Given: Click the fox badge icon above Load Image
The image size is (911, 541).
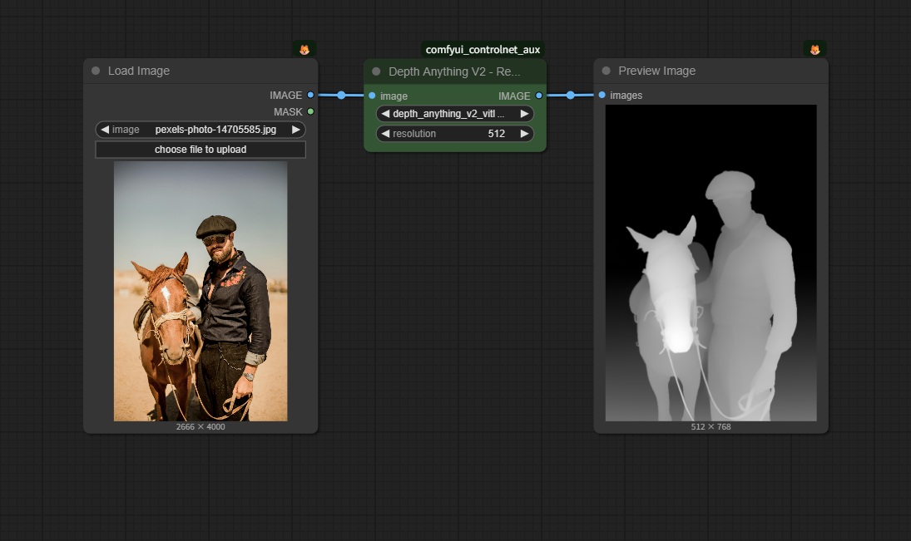Looking at the screenshot, I should [304, 50].
